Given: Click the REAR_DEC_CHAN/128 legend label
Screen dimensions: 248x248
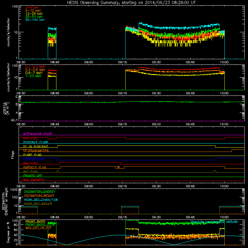Looking at the screenshot, I should pyautogui.click(x=41, y=200).
